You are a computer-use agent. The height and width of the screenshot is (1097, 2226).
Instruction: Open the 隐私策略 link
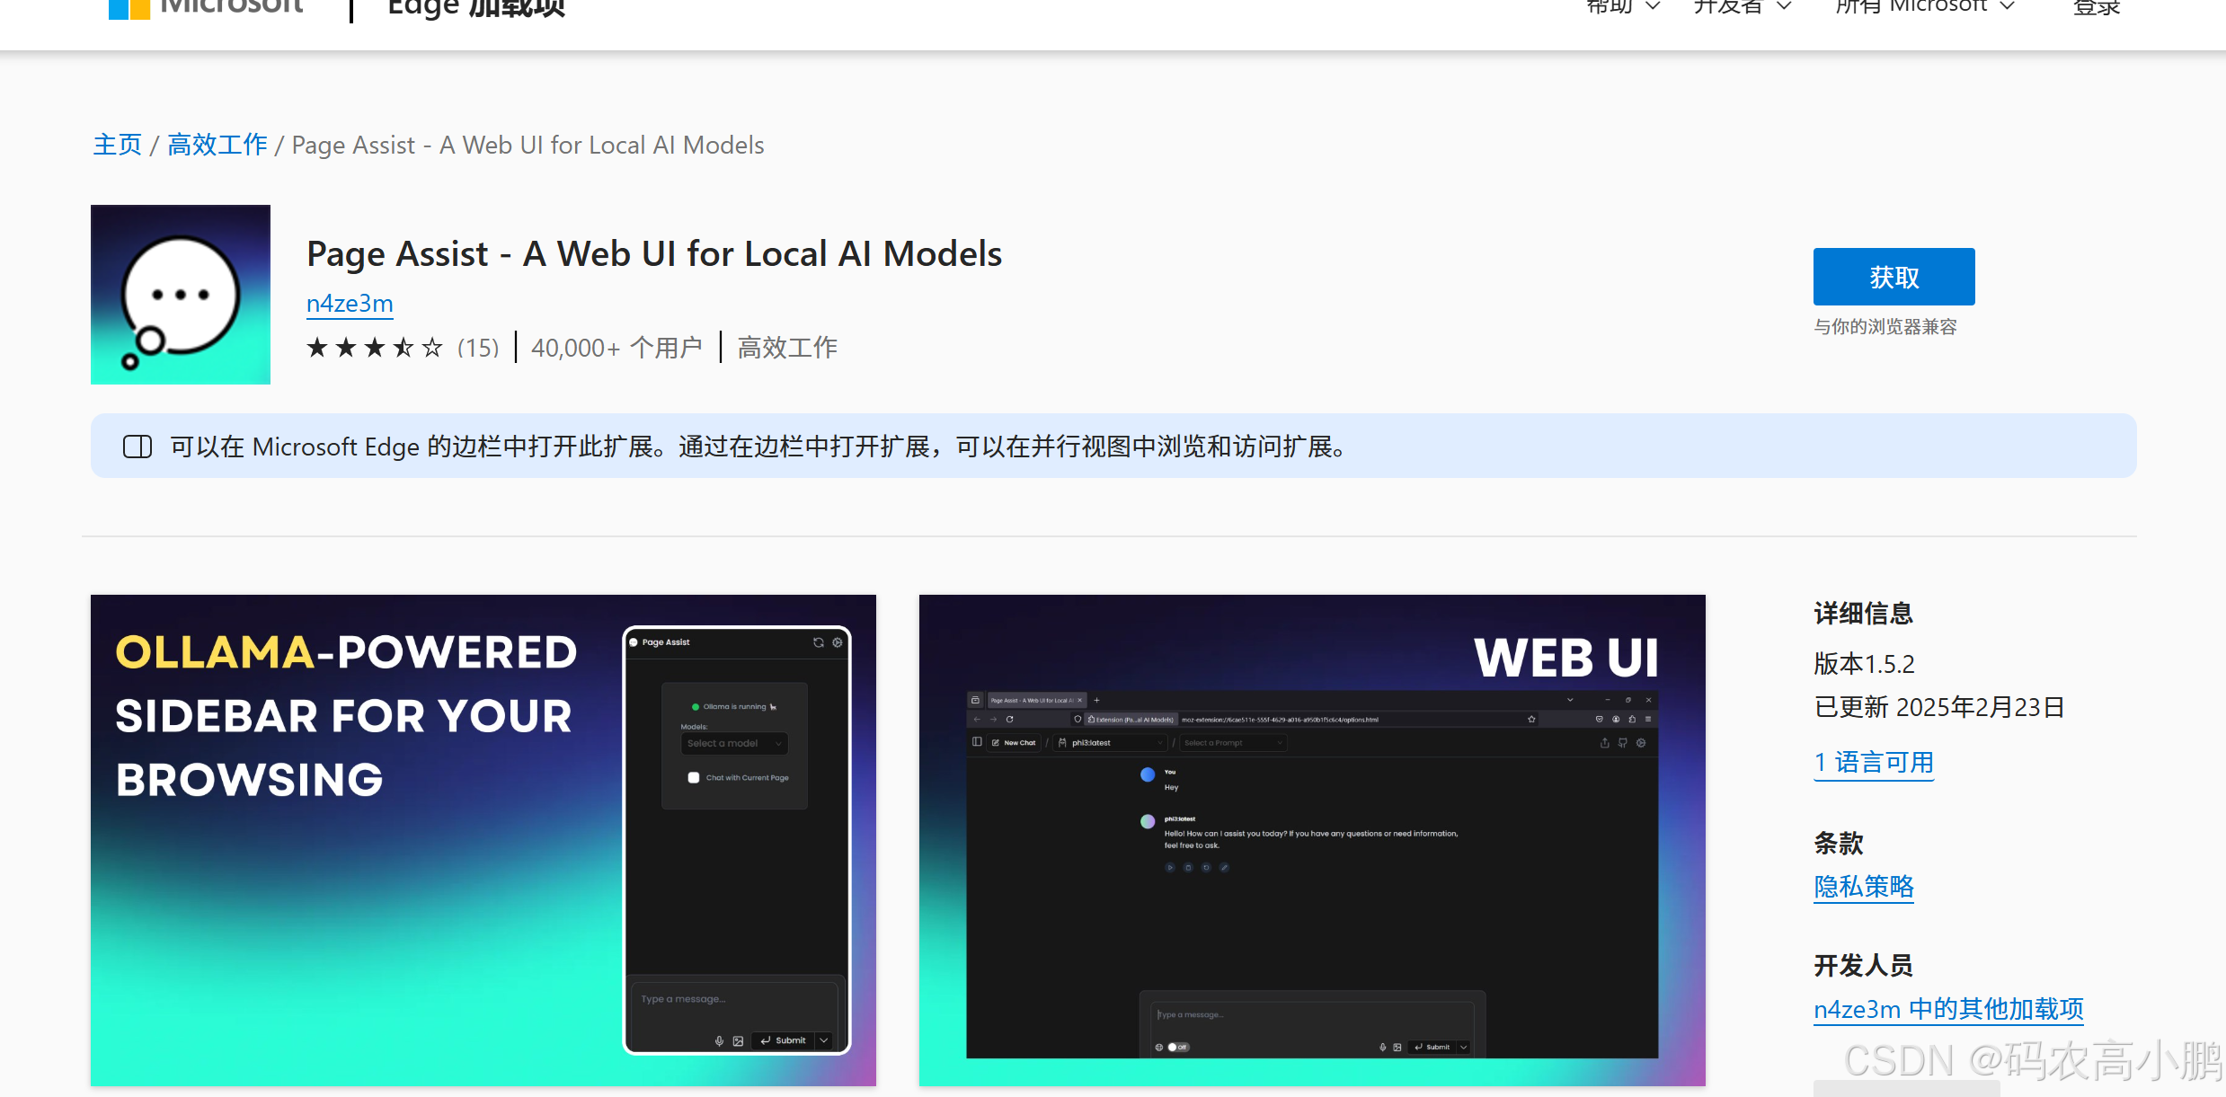coord(1863,887)
